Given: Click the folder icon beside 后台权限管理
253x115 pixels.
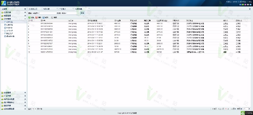Looking at the screenshot, I should click(2, 109).
